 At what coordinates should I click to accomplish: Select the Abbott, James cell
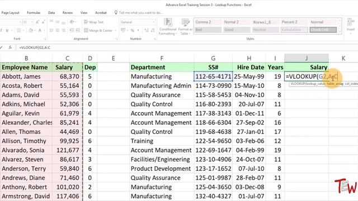(x=26, y=76)
